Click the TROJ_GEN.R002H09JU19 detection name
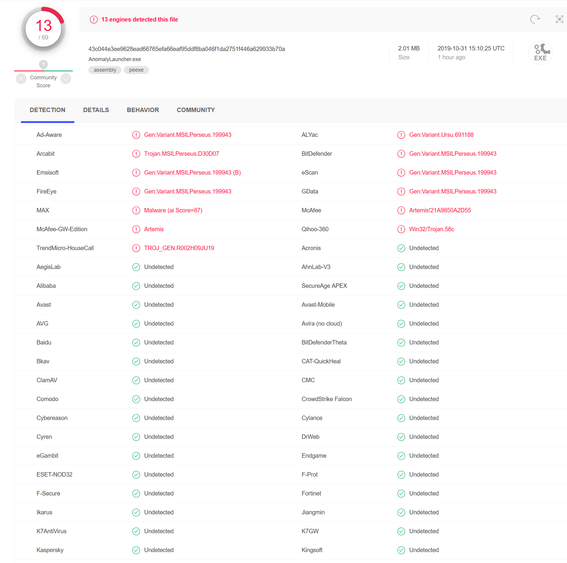The image size is (567, 563). (x=179, y=248)
